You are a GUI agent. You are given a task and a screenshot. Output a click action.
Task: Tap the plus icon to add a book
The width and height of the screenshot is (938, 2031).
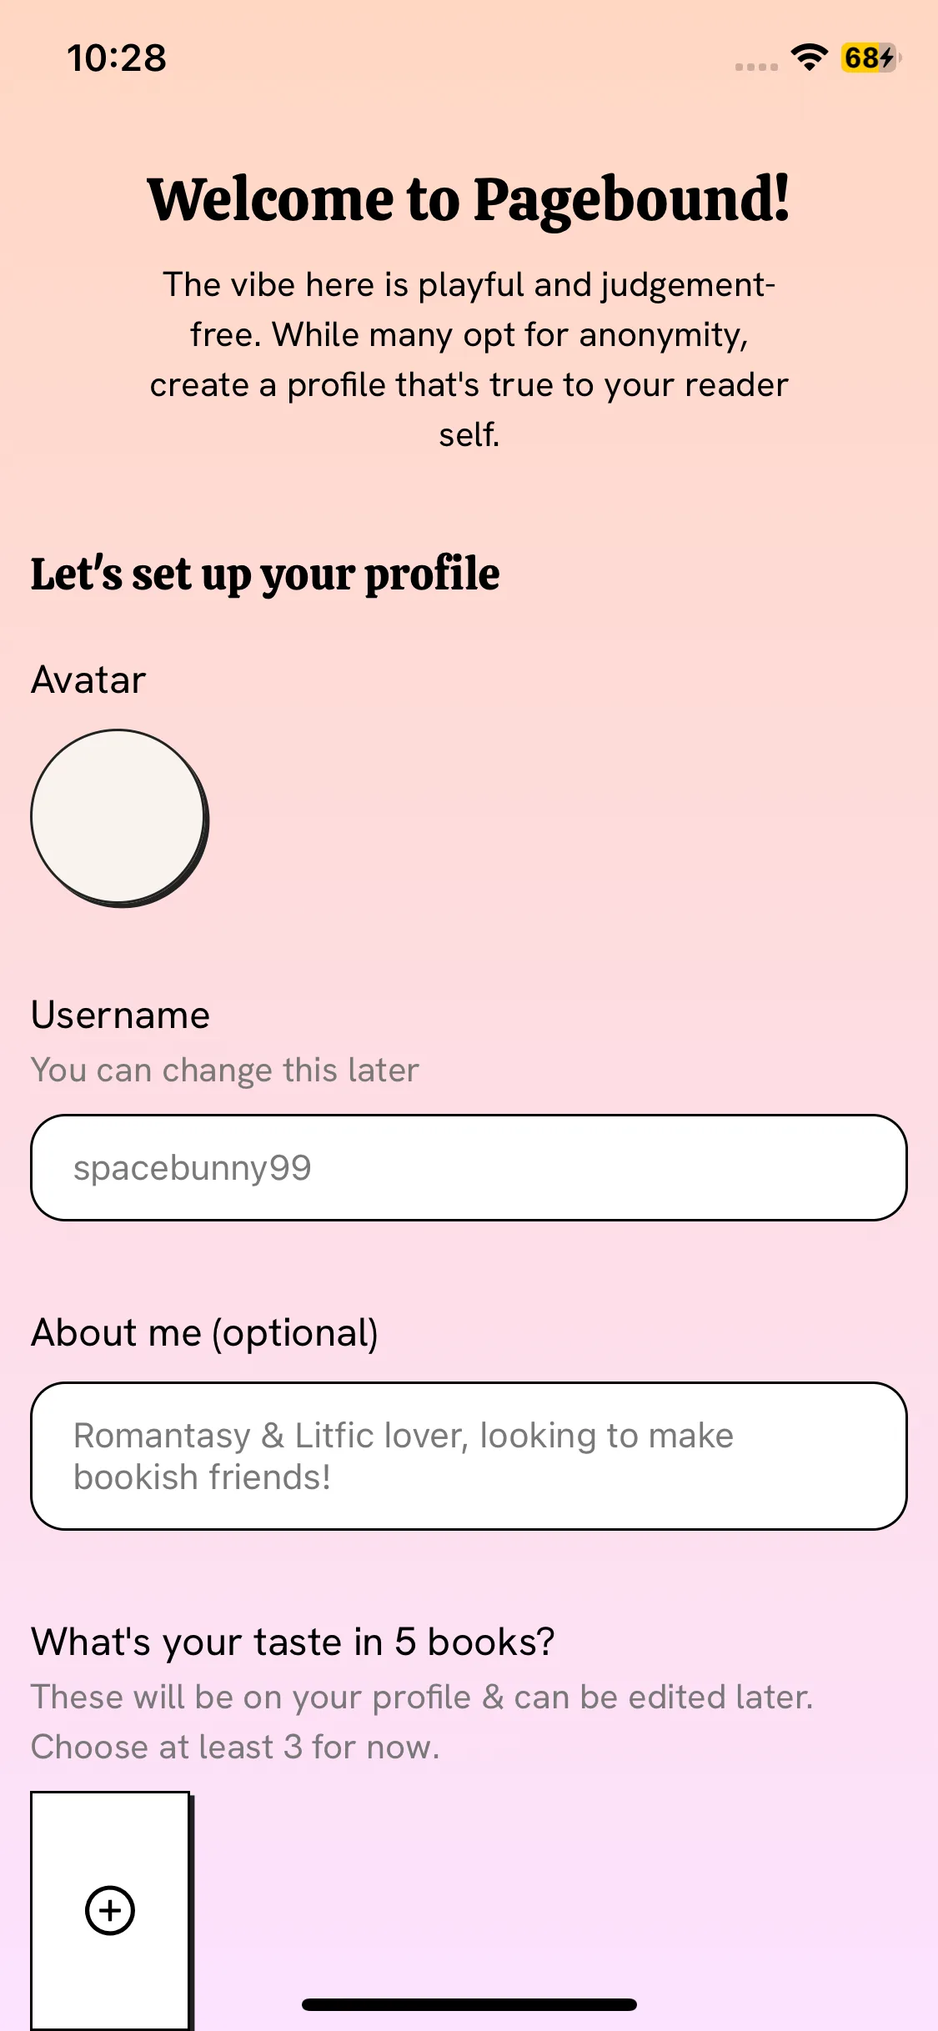coord(110,1909)
